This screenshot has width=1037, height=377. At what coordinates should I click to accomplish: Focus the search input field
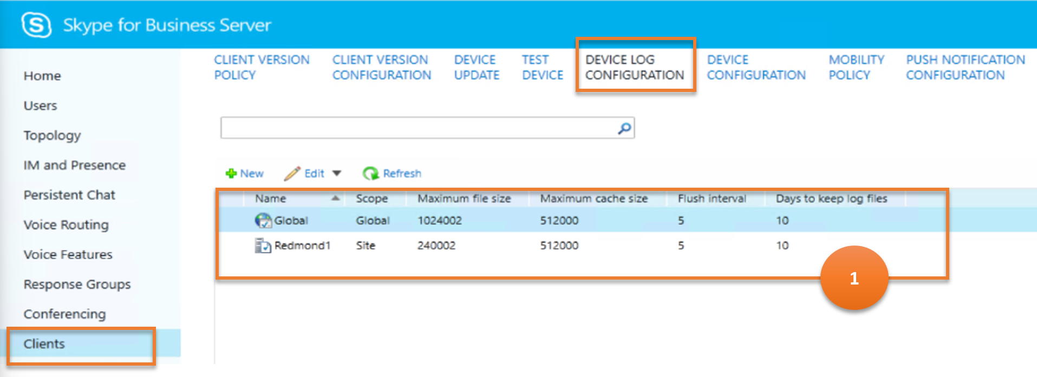[x=427, y=128]
